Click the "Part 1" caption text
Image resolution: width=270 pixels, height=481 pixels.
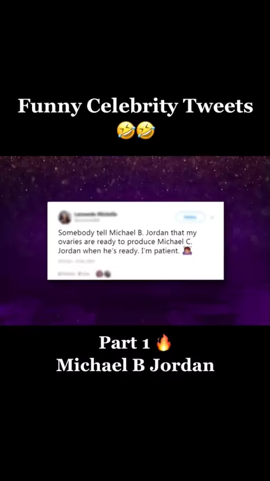click(x=124, y=342)
